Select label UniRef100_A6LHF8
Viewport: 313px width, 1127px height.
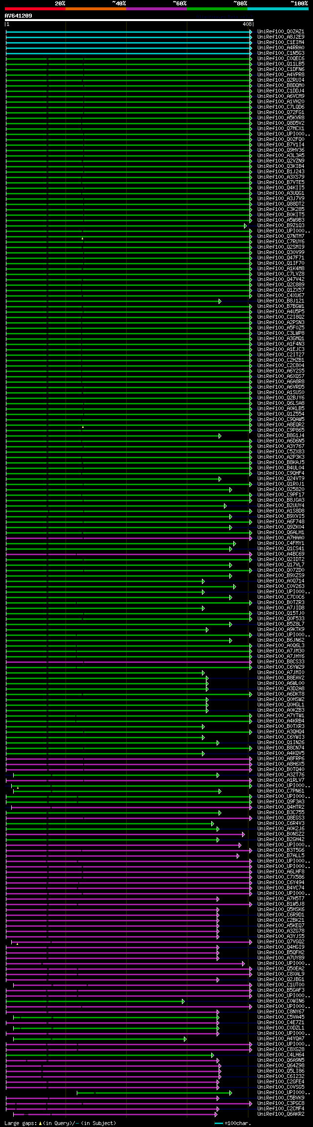pyautogui.click(x=281, y=872)
